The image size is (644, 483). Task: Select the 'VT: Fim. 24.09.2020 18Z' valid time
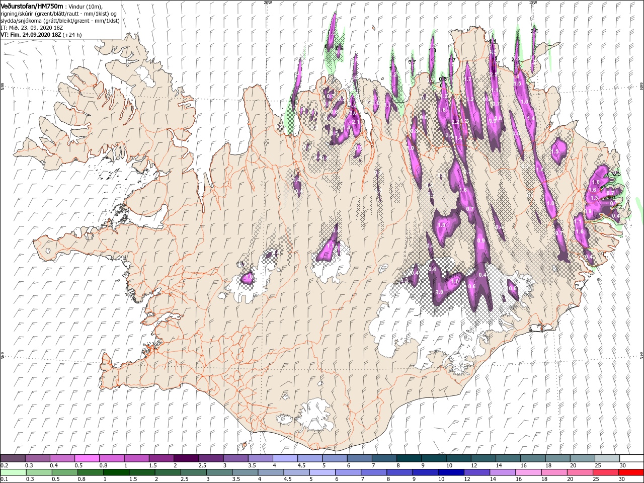tap(31, 35)
